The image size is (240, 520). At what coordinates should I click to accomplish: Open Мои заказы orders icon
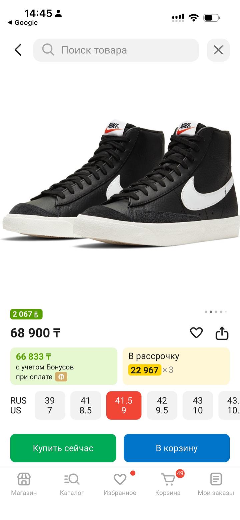point(216,480)
